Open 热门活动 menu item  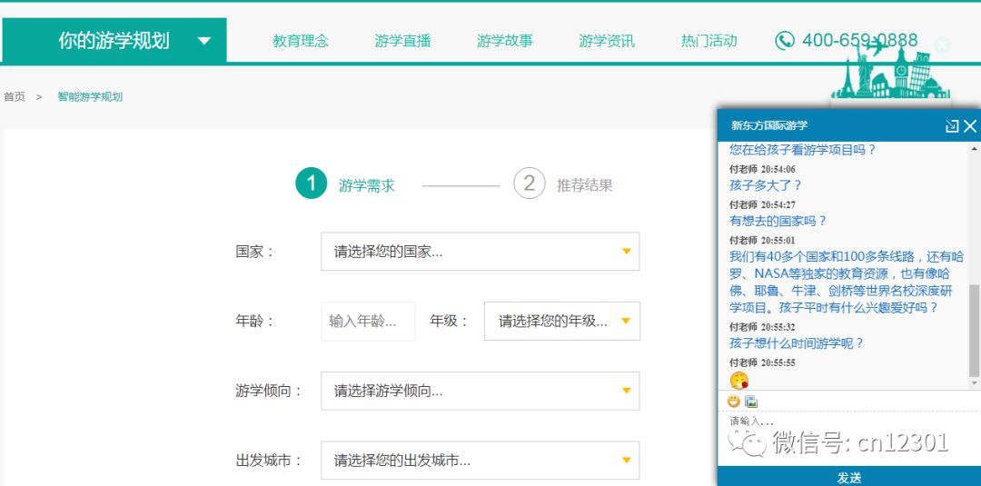(x=708, y=41)
